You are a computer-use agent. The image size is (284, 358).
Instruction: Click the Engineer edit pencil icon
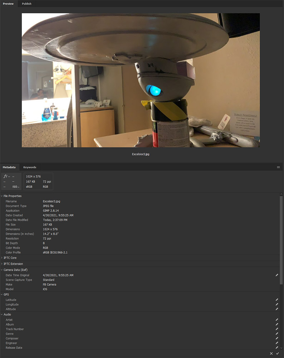tap(277, 343)
